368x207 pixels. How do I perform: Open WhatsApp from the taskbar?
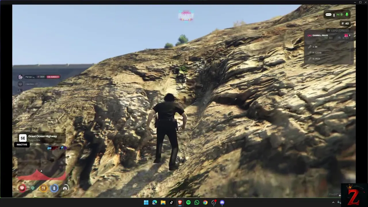click(197, 202)
